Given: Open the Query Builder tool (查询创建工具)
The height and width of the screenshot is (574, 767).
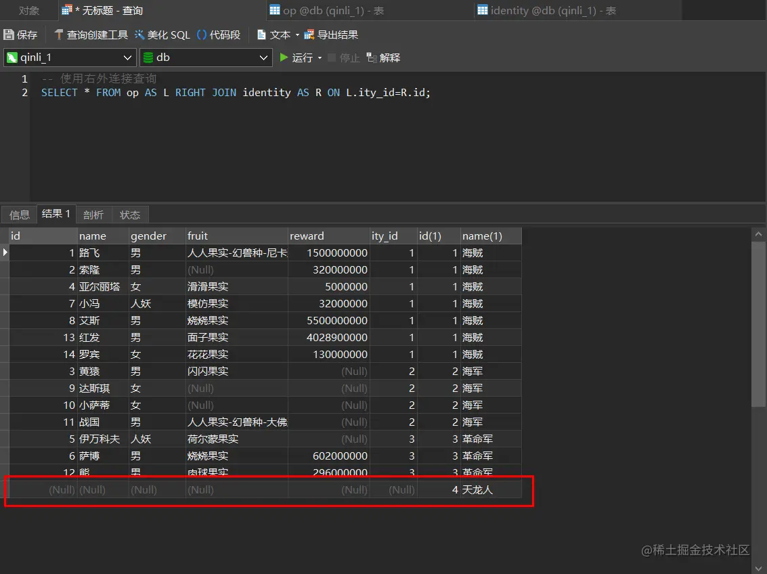Looking at the screenshot, I should click(91, 35).
